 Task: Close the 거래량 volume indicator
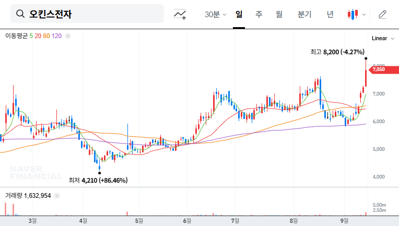[57, 196]
